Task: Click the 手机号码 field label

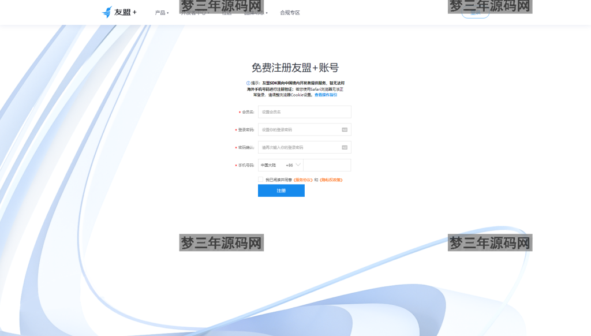Action: click(246, 165)
